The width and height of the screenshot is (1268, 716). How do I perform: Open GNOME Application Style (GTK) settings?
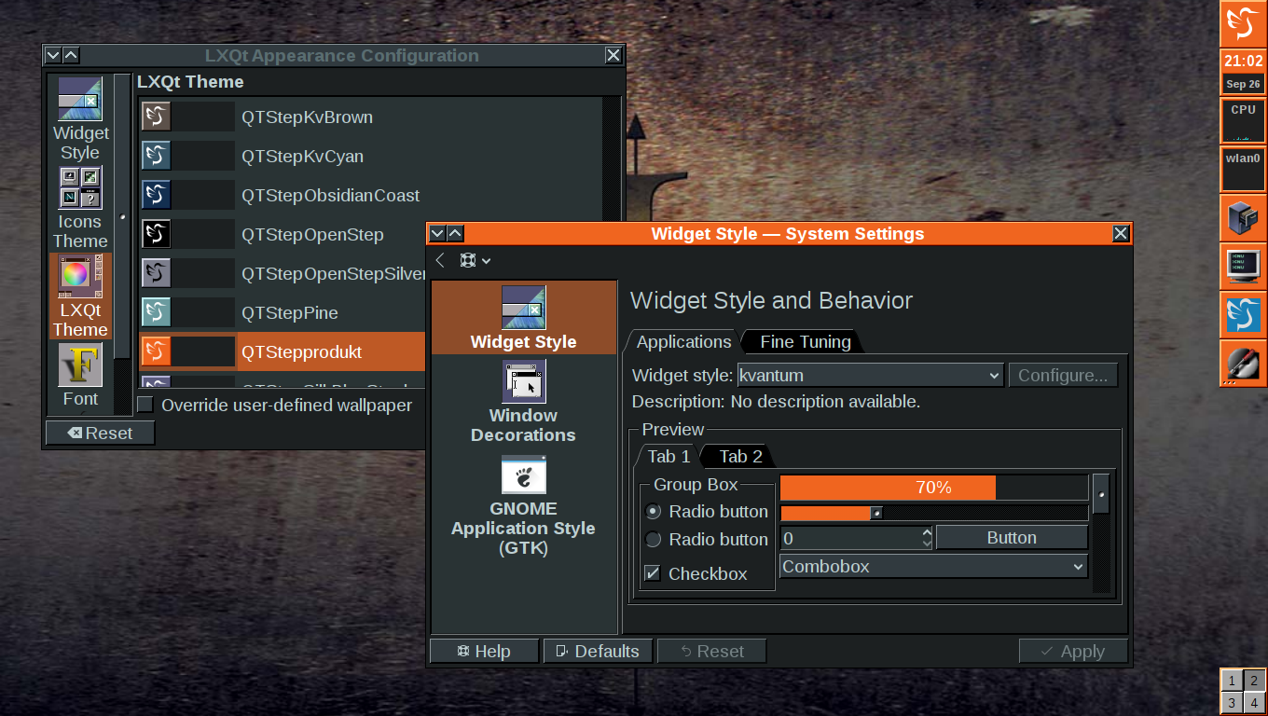(x=524, y=506)
